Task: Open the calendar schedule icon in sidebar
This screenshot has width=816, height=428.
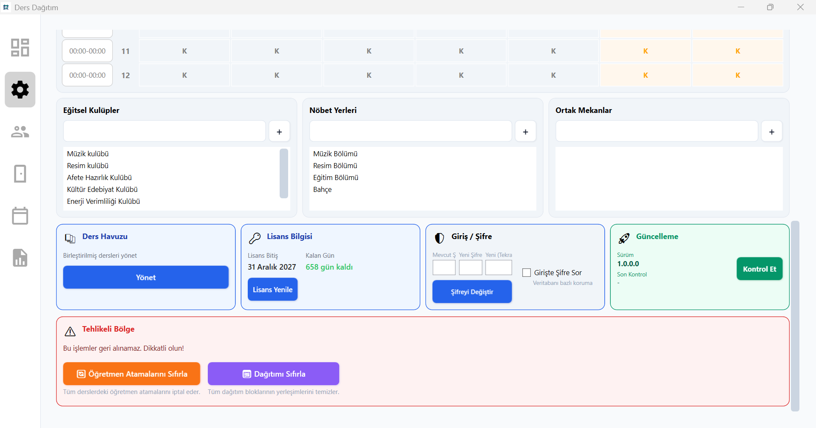Action: click(x=20, y=216)
